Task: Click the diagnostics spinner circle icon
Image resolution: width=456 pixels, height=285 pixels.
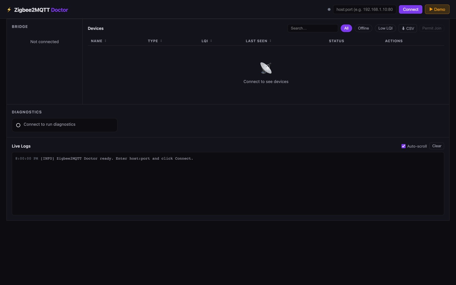Action: pyautogui.click(x=18, y=125)
